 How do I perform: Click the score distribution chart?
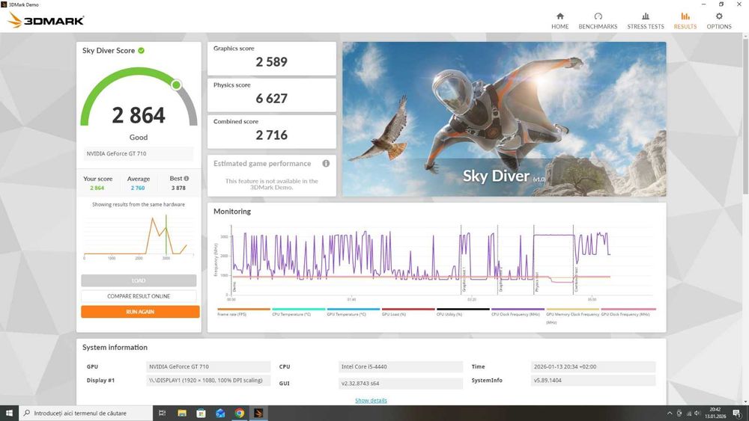point(139,236)
